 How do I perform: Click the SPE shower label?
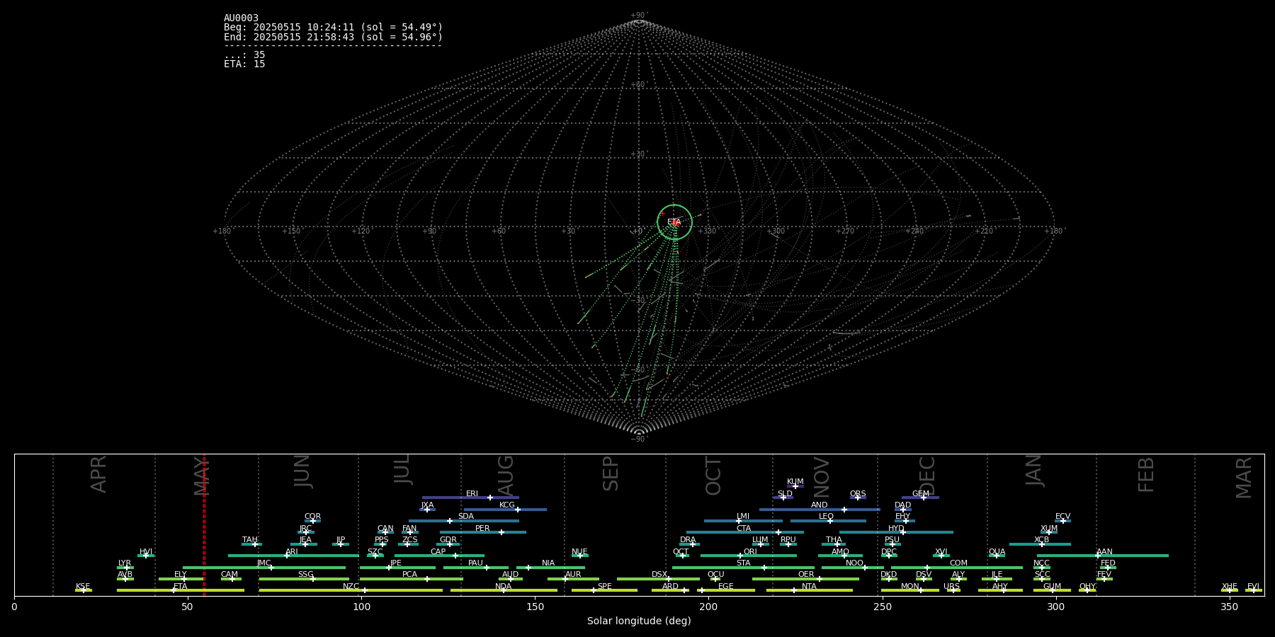pos(604,587)
